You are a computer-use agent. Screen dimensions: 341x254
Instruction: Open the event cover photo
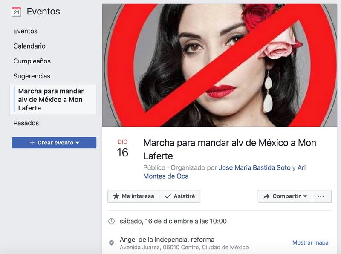[x=220, y=65]
